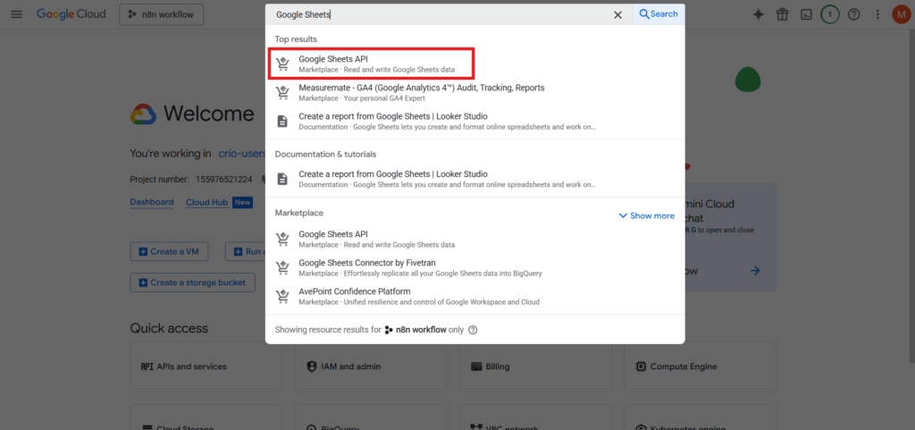The width and height of the screenshot is (915, 430).
Task: Open the Dashboard link
Action: coord(152,202)
